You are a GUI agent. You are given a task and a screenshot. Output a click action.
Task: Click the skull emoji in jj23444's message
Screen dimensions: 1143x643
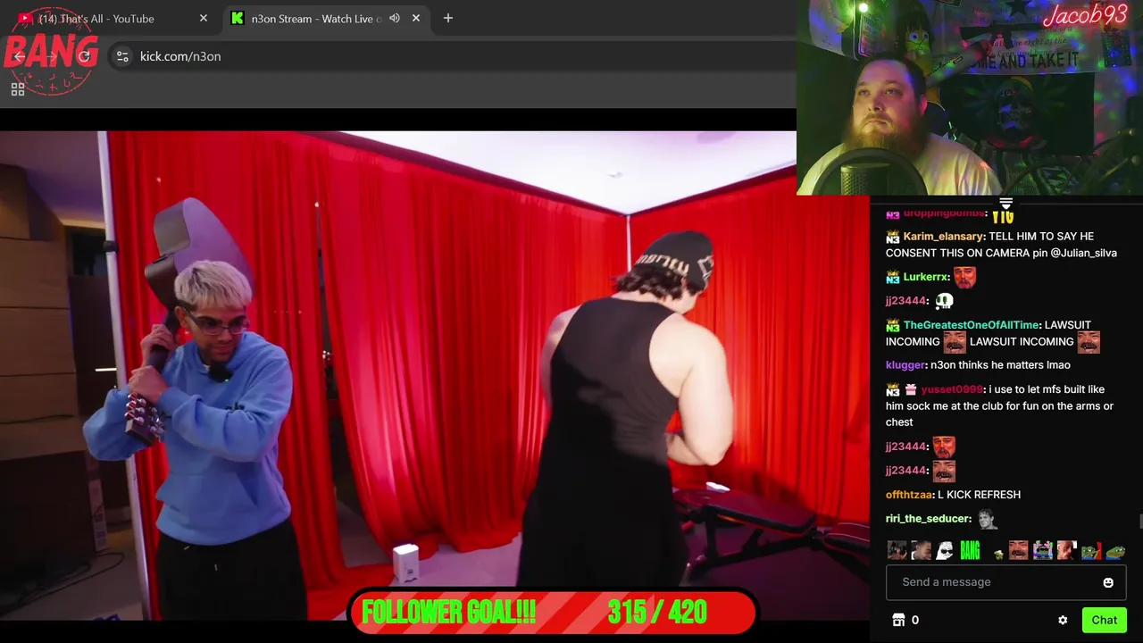pos(944,301)
